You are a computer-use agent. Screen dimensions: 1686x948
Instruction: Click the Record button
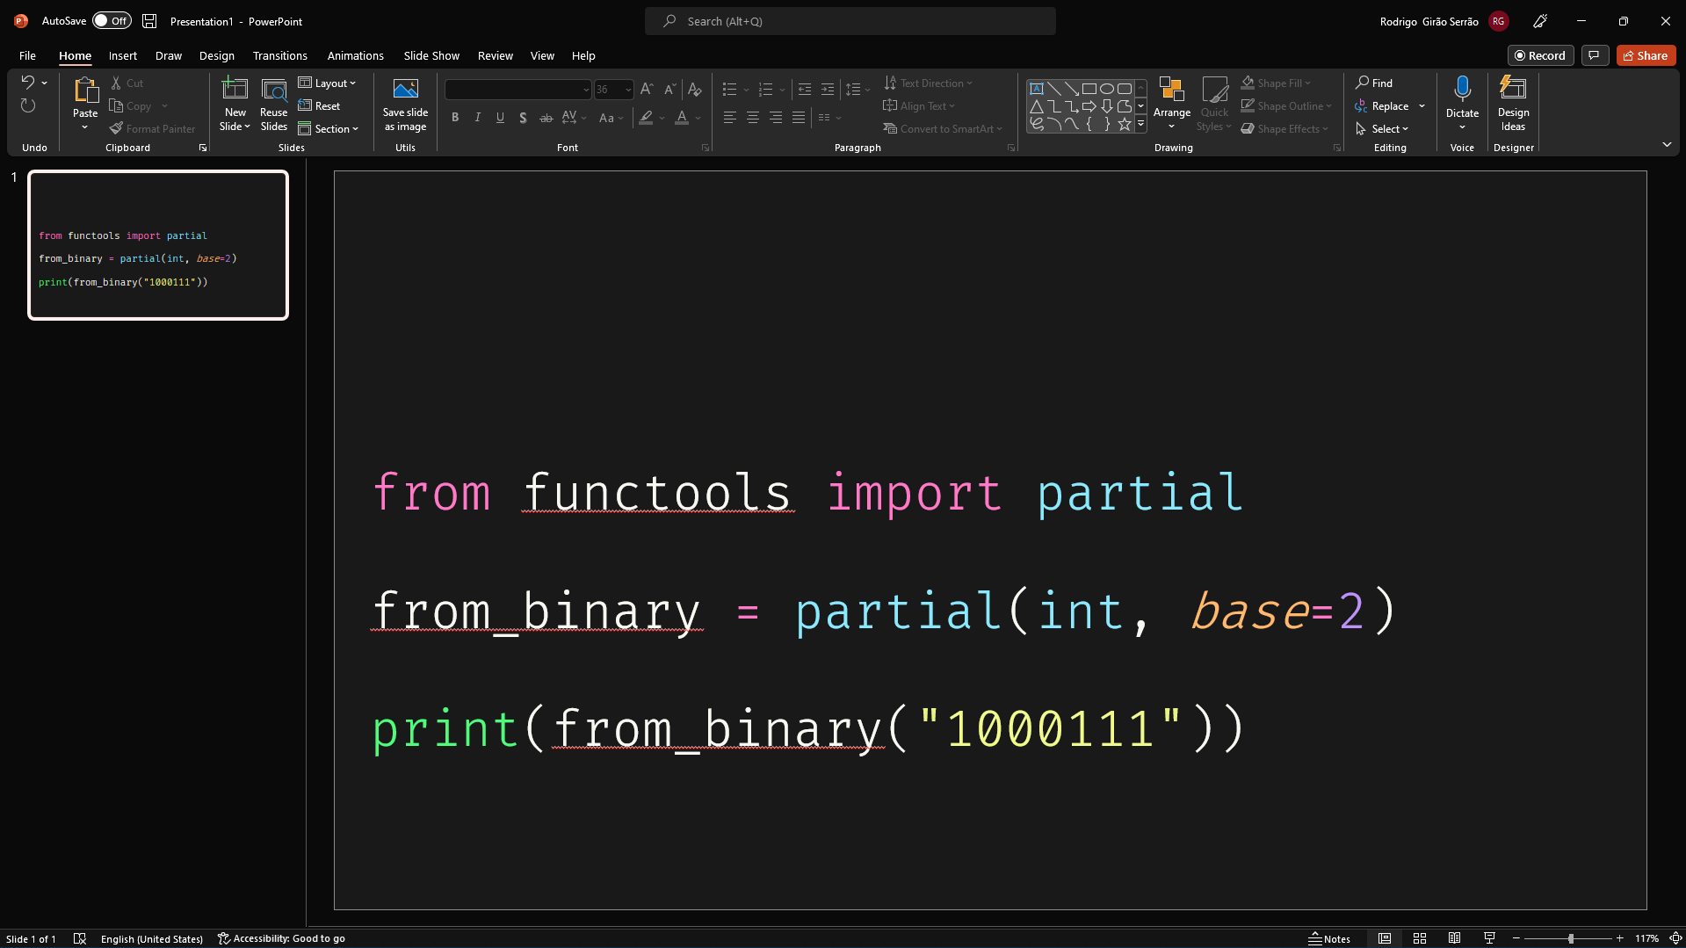pyautogui.click(x=1540, y=54)
